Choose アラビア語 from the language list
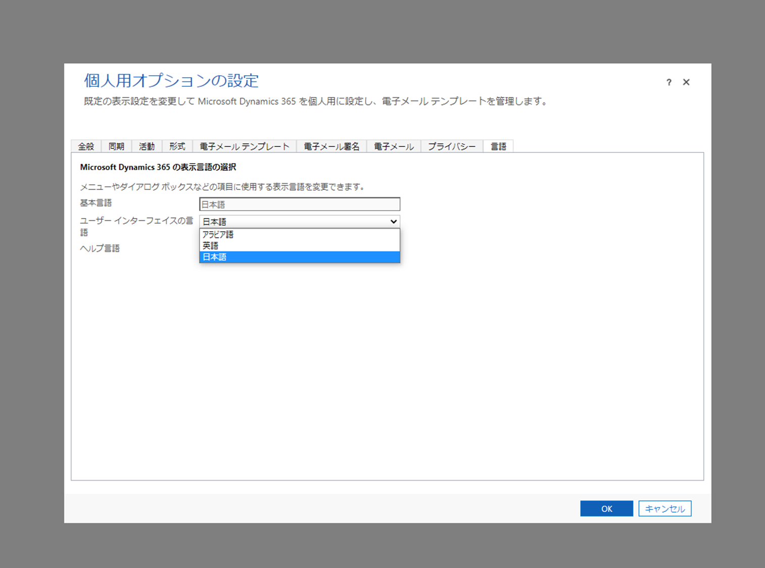Image resolution: width=765 pixels, height=568 pixels. (x=300, y=235)
